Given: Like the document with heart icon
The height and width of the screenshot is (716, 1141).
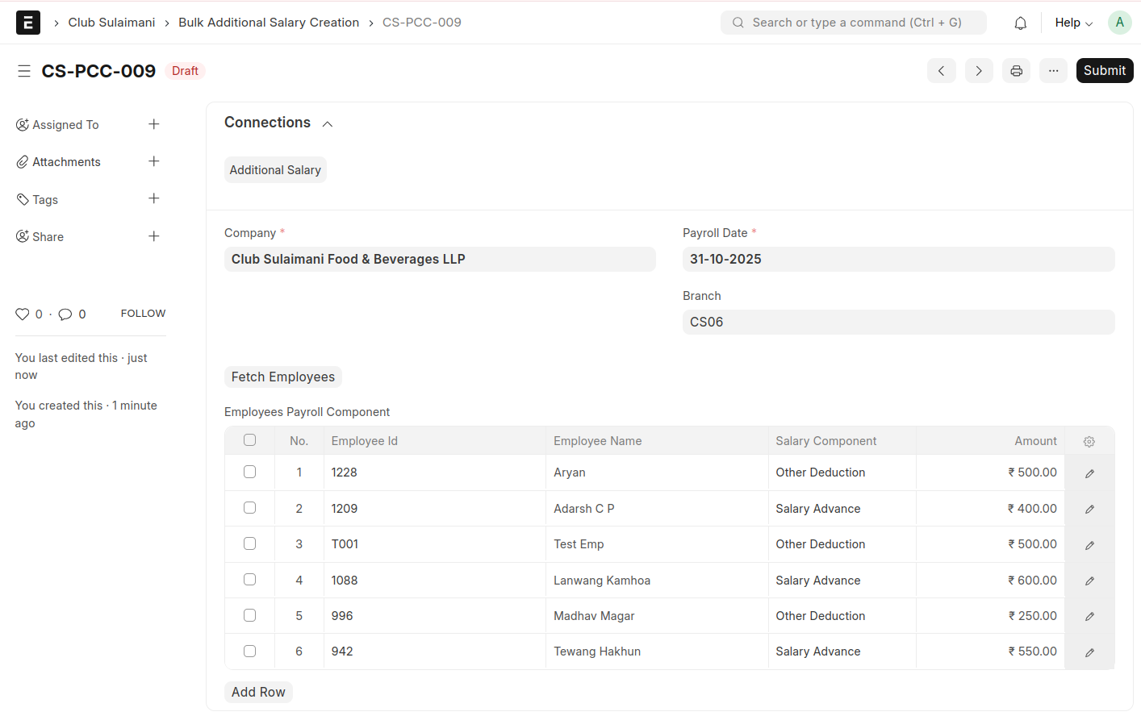Looking at the screenshot, I should point(23,314).
